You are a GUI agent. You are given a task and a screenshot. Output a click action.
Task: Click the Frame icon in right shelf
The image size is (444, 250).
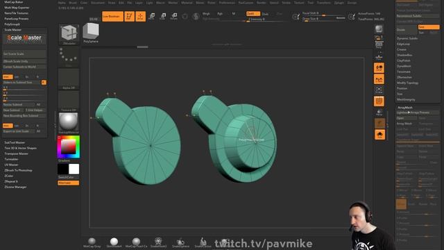379,90
